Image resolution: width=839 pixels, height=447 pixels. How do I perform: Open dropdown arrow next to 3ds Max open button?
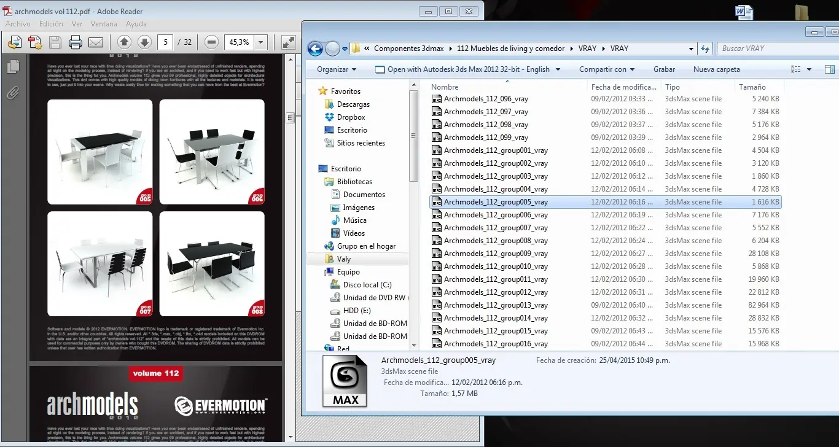pos(558,69)
